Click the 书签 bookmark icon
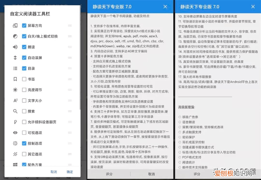Screen dimensions: 261x180 15,79
